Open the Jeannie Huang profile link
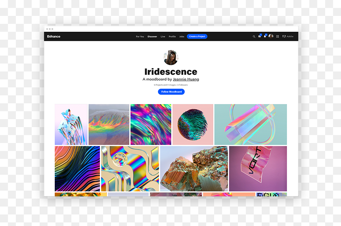 tap(186, 79)
